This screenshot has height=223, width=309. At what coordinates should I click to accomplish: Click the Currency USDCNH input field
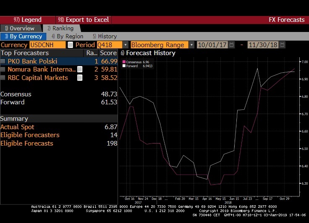(x=47, y=45)
